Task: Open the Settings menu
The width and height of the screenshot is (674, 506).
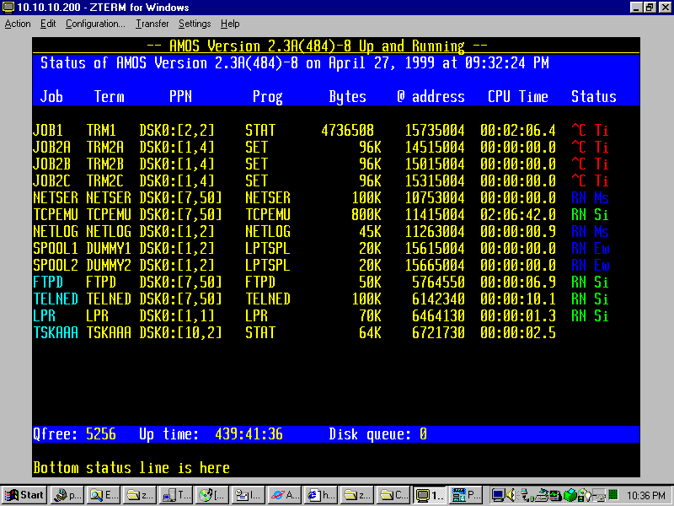Action: click(195, 24)
